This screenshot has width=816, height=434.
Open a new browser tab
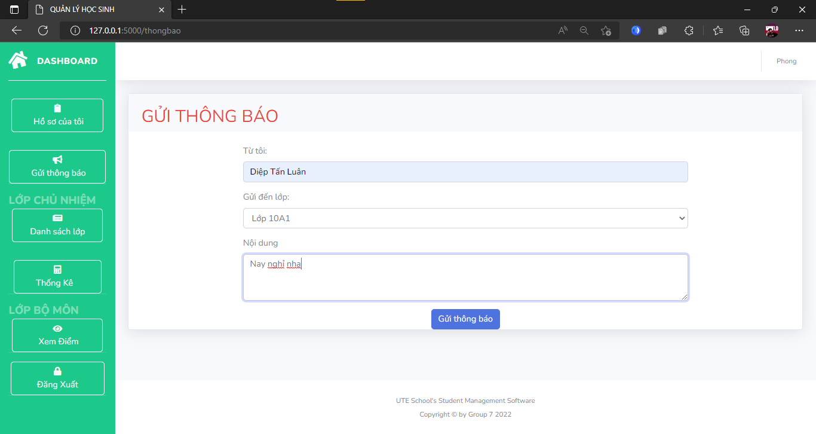pyautogui.click(x=182, y=9)
